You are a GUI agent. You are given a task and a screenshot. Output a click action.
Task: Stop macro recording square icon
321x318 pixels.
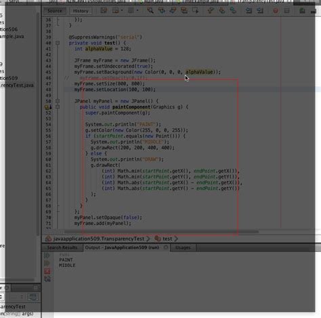(286, 10)
